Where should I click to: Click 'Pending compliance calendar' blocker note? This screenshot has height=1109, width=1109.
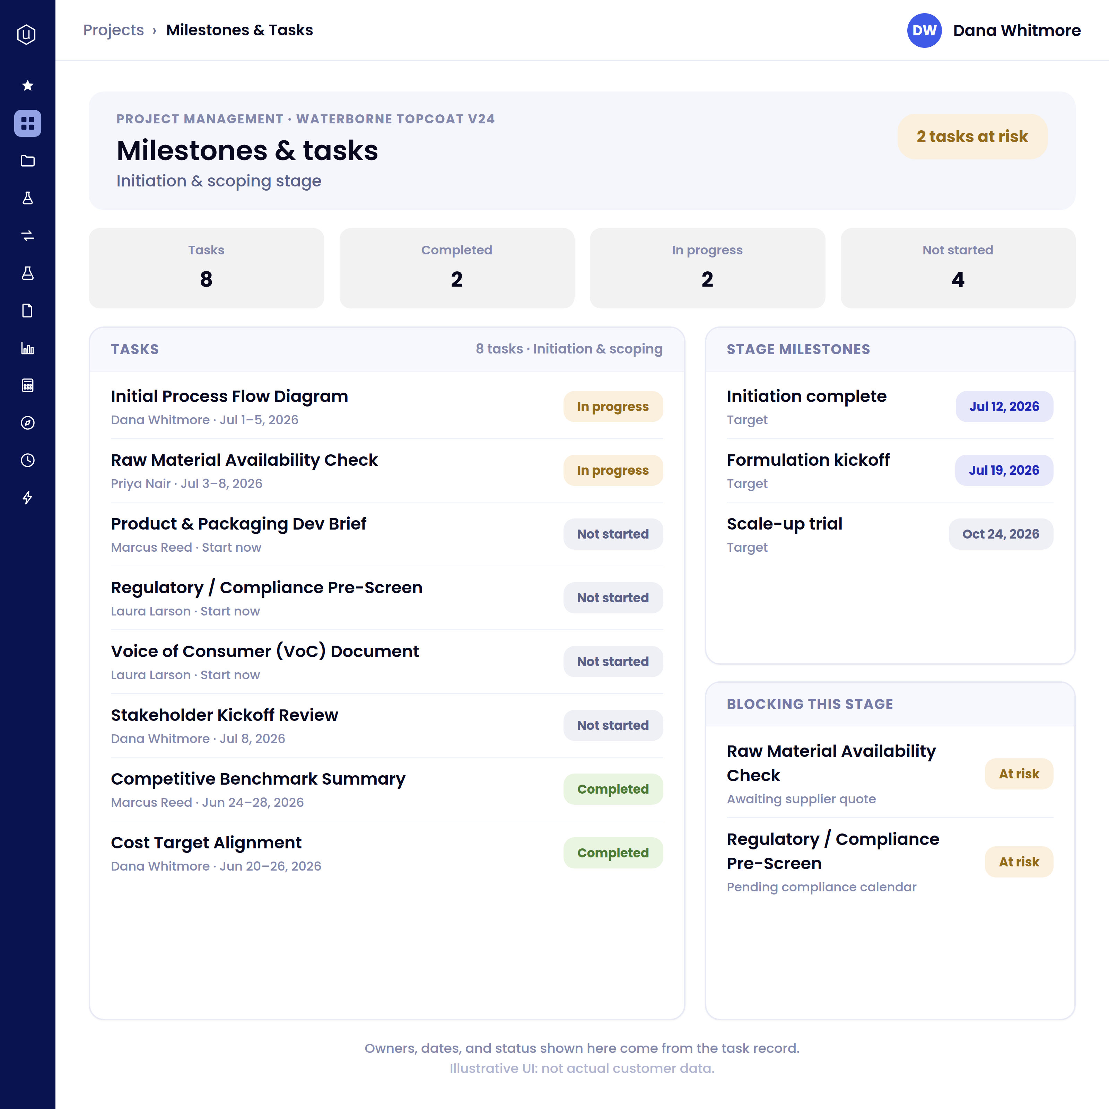click(821, 887)
